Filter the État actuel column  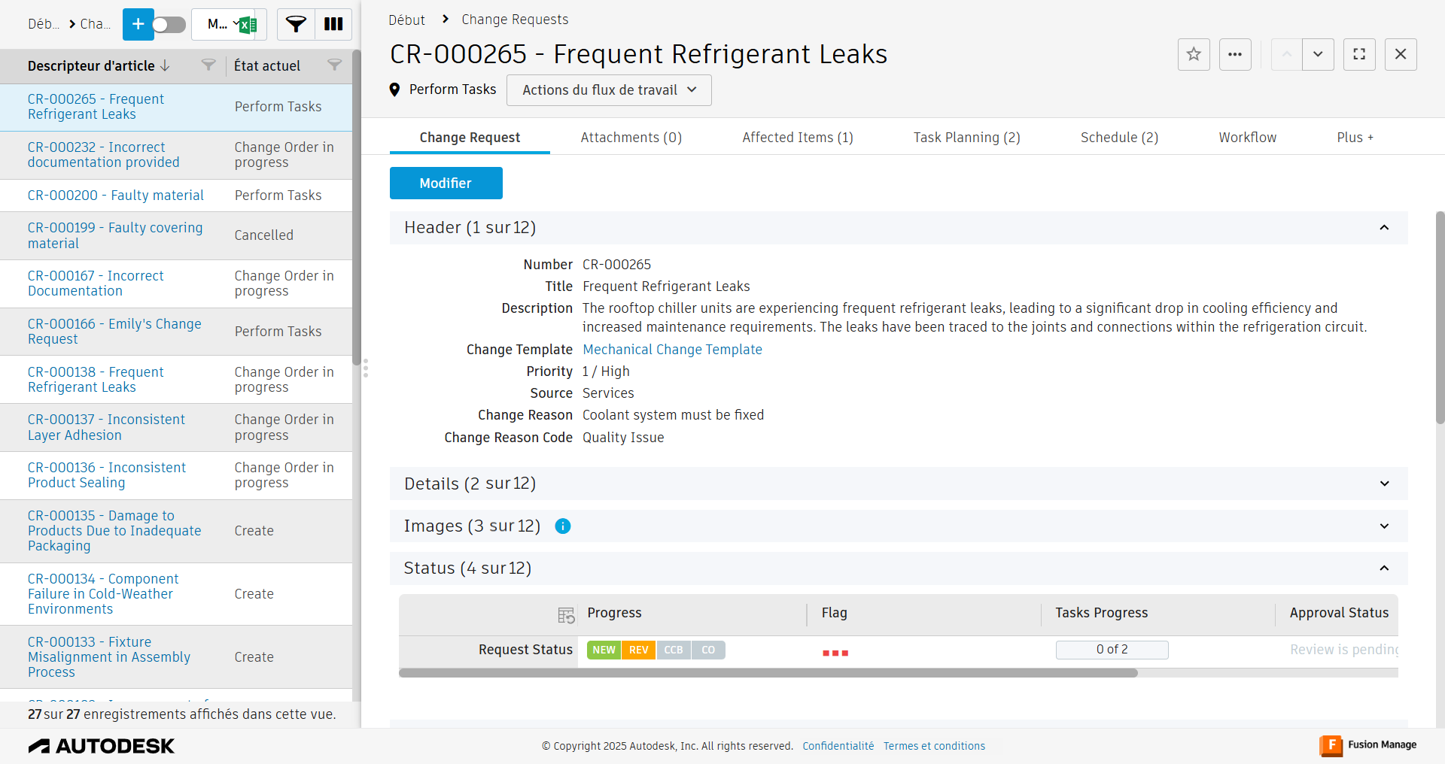pyautogui.click(x=334, y=65)
